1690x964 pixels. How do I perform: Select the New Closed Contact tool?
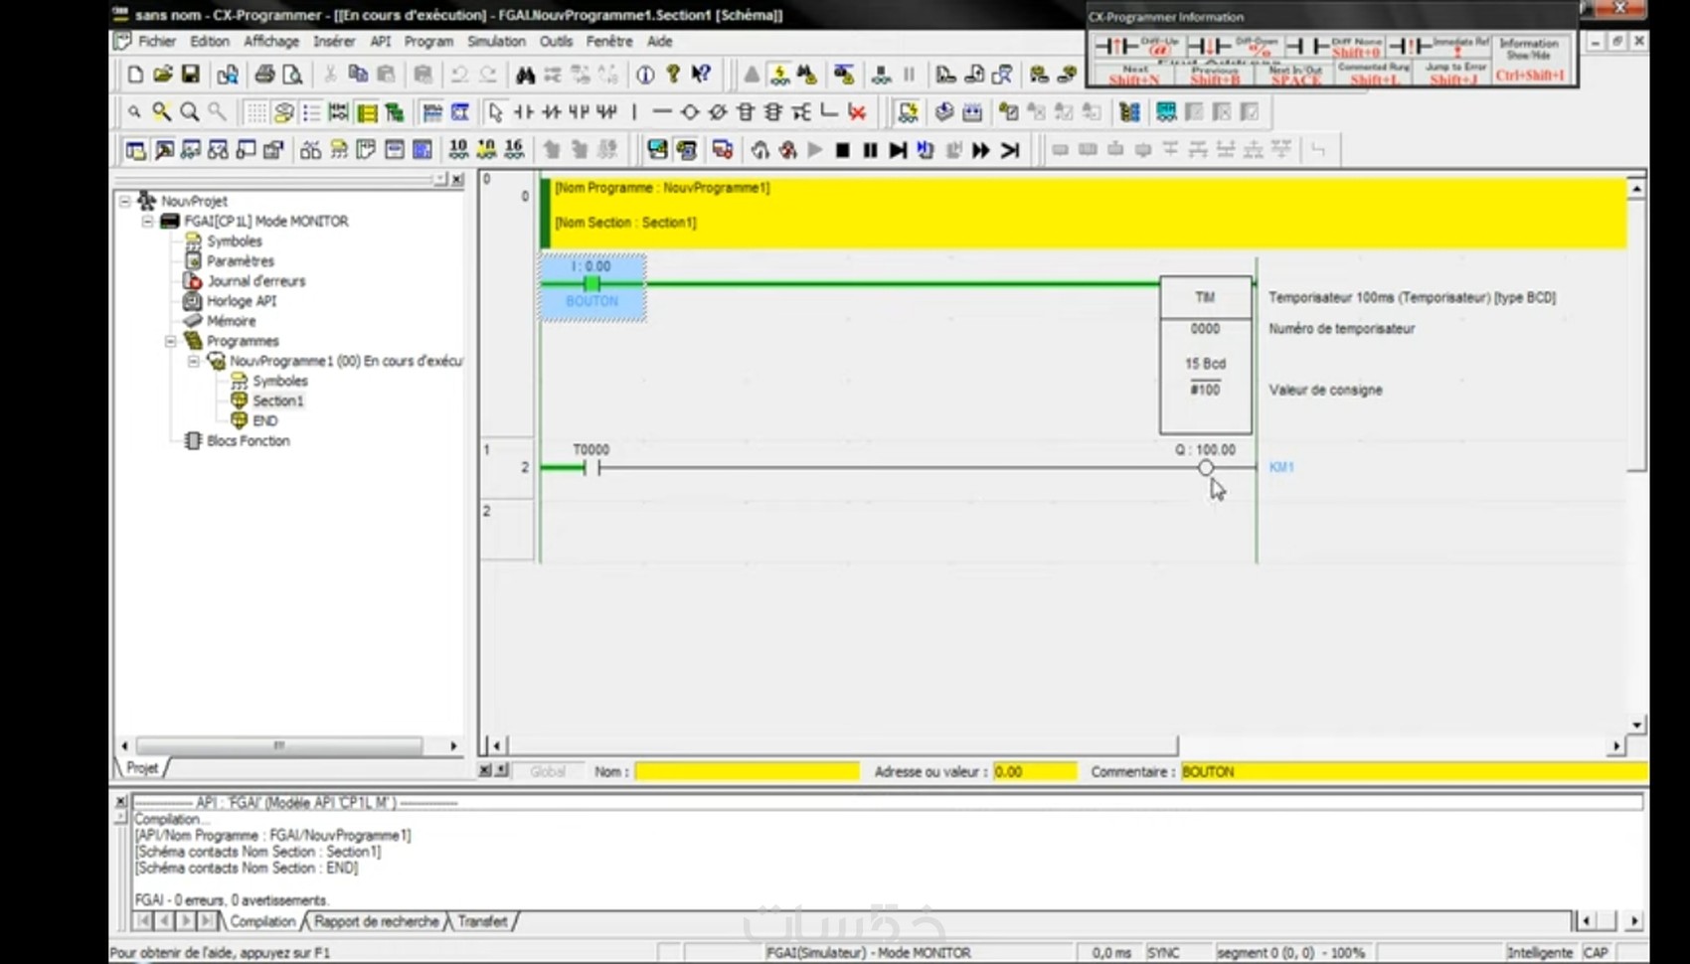(551, 112)
